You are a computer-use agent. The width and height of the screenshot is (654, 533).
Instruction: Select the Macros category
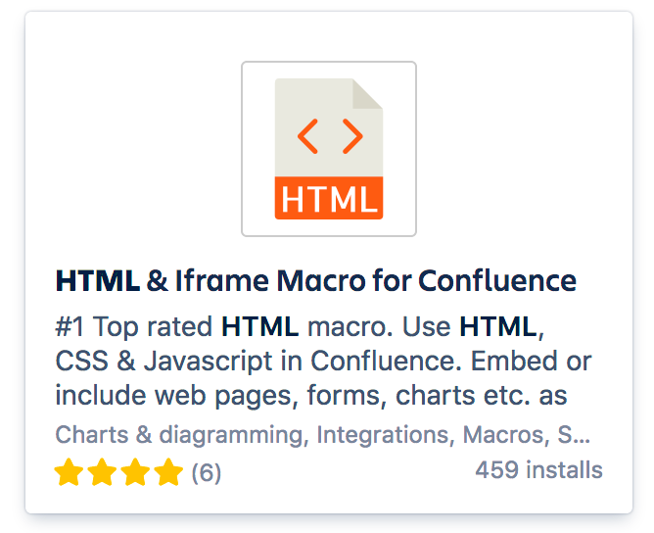(x=503, y=435)
